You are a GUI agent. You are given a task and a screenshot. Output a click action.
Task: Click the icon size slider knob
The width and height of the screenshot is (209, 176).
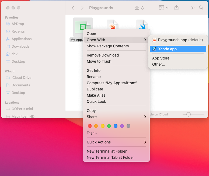(x=189, y=114)
